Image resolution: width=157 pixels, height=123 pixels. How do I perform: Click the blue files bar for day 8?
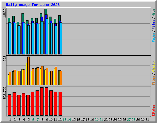tap(42, 19)
